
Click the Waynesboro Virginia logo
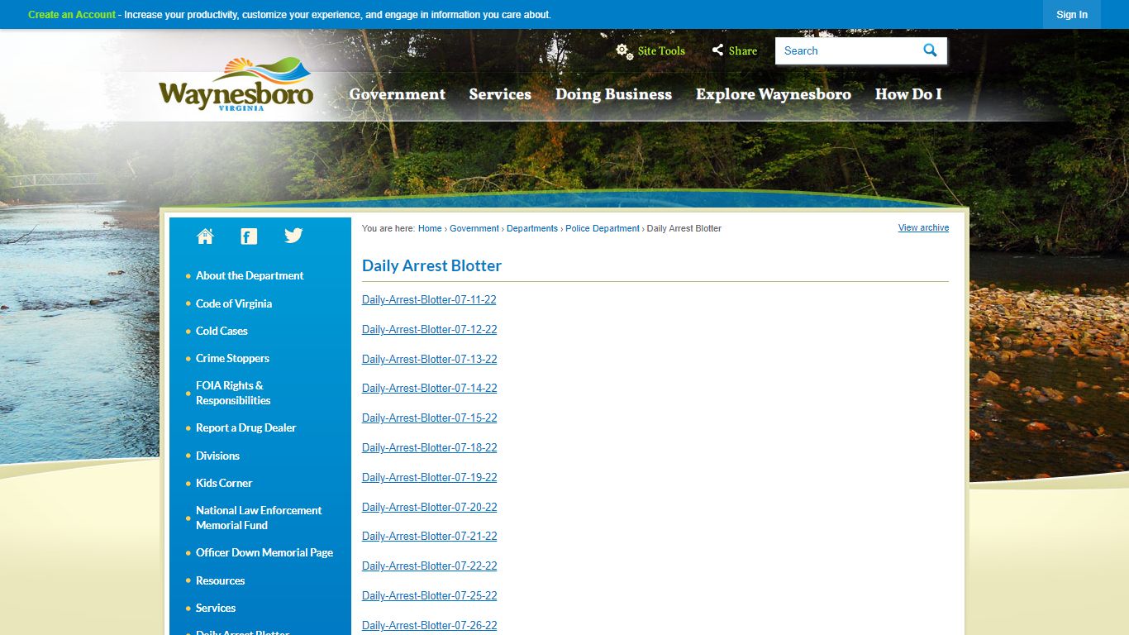pos(236,84)
